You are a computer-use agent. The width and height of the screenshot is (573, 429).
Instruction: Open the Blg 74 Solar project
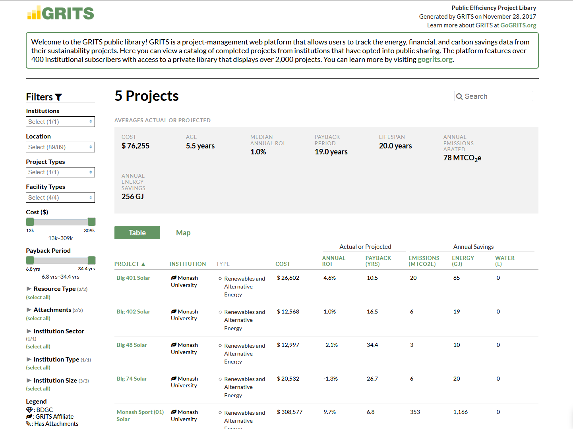(x=132, y=379)
